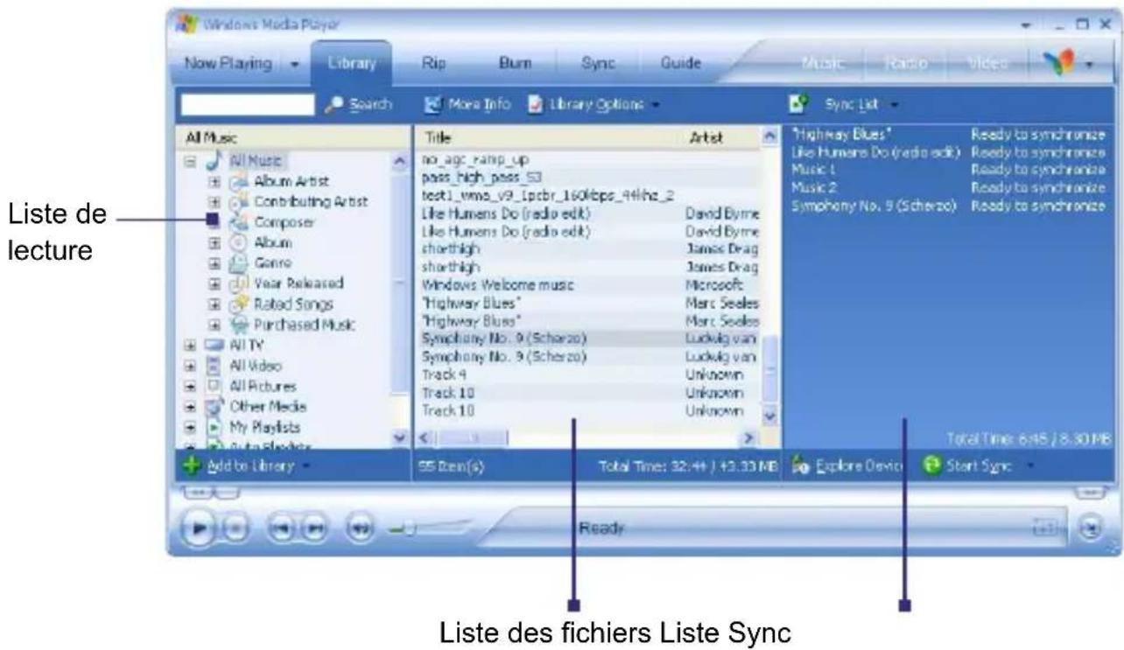Image resolution: width=1124 pixels, height=650 pixels.
Task: Select the All Video icon
Action: tap(213, 365)
